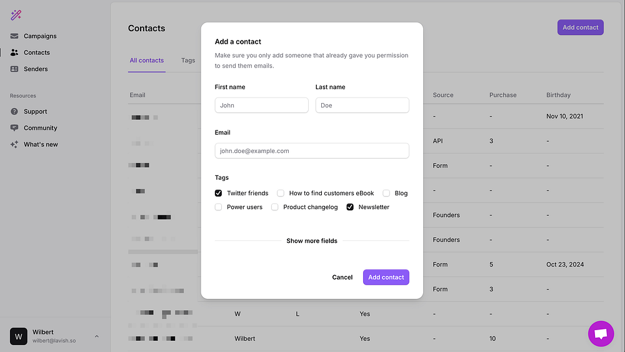Open the purple chat widget bubble
The image size is (625, 352).
click(601, 334)
